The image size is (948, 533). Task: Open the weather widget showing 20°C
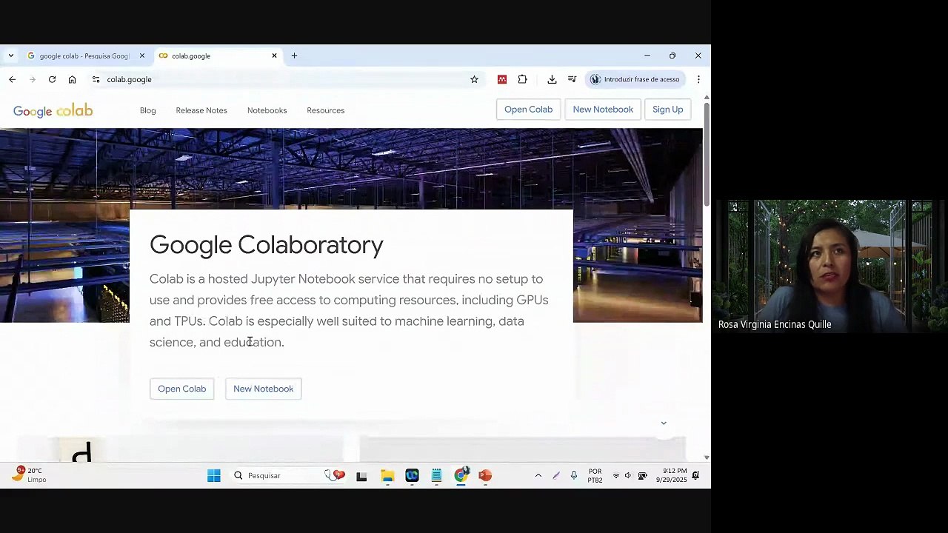point(30,475)
